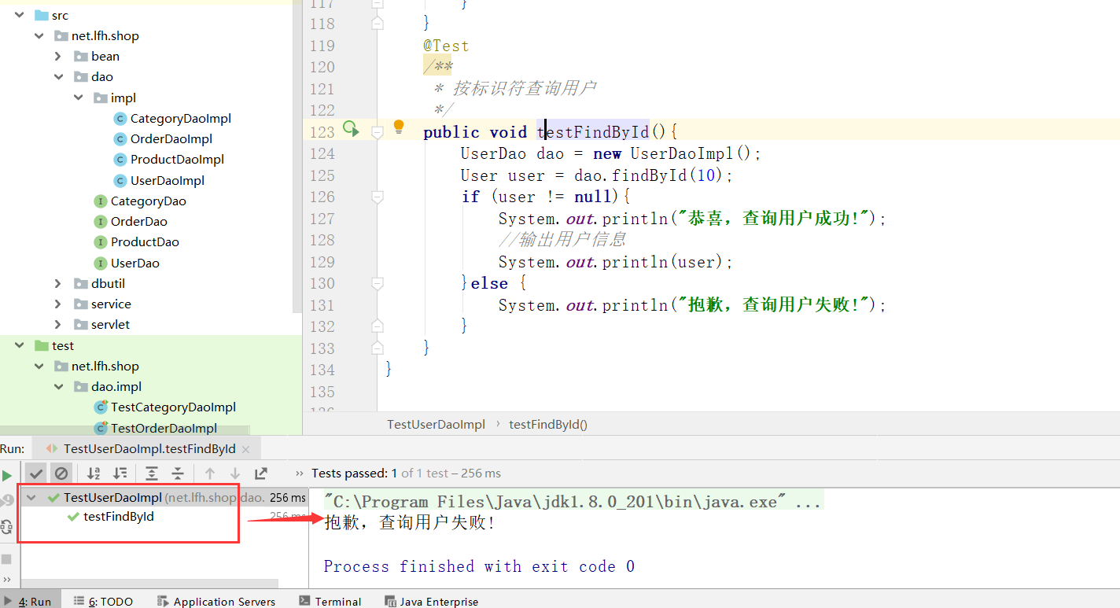Show hidden test toolbar items chevron
This screenshot has width=1120, height=608.
[299, 474]
